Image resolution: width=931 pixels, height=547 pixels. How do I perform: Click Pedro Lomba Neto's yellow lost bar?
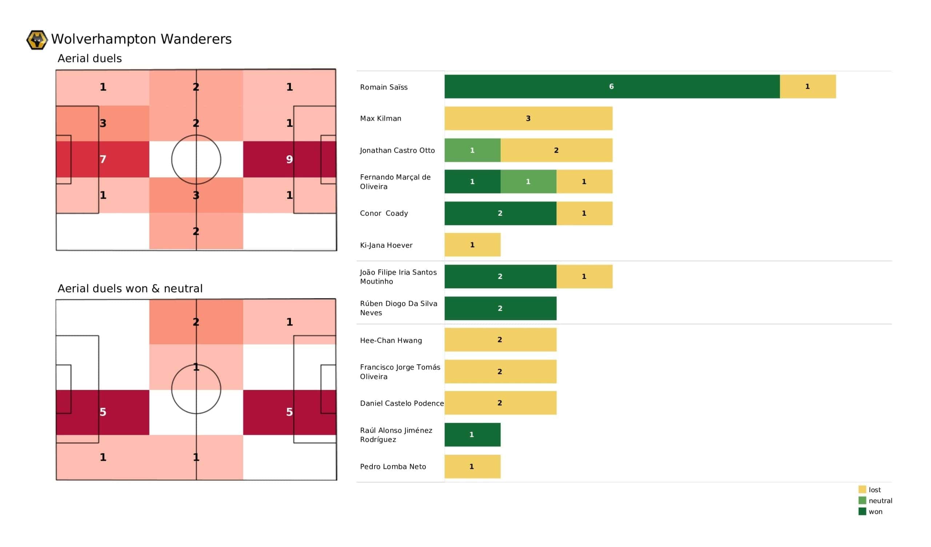[472, 466]
